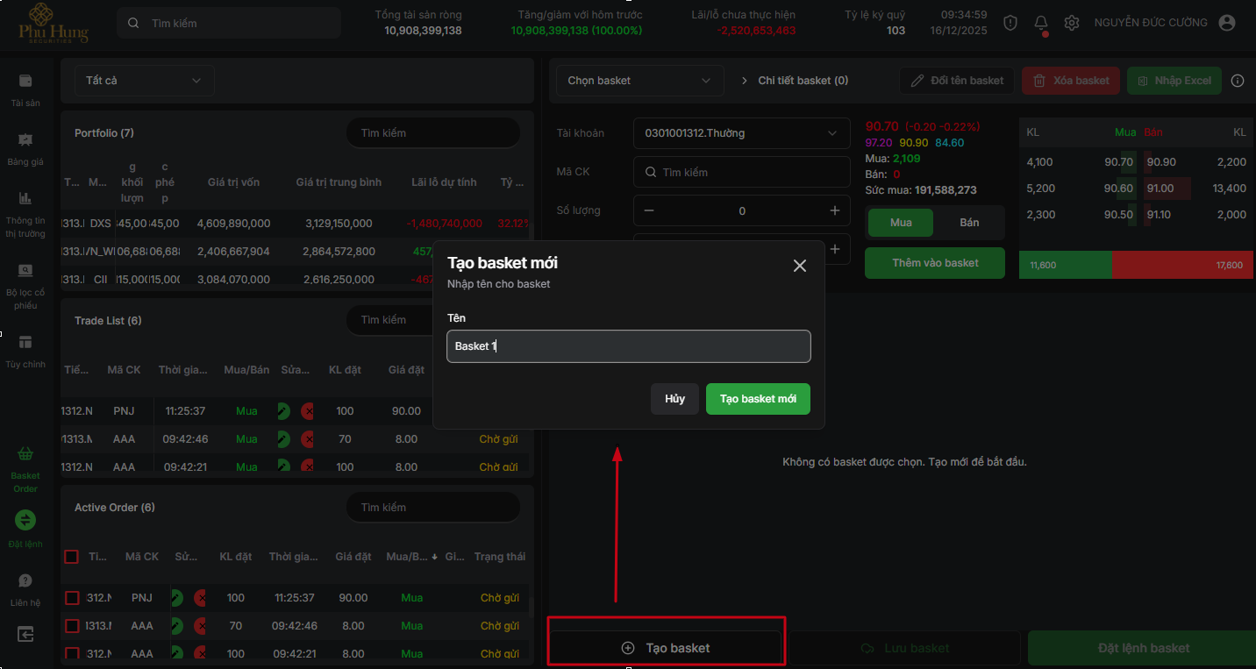Tick the select-all checkbox in Active Order

pos(72,557)
